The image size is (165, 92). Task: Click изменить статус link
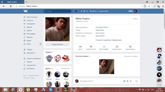82,21
